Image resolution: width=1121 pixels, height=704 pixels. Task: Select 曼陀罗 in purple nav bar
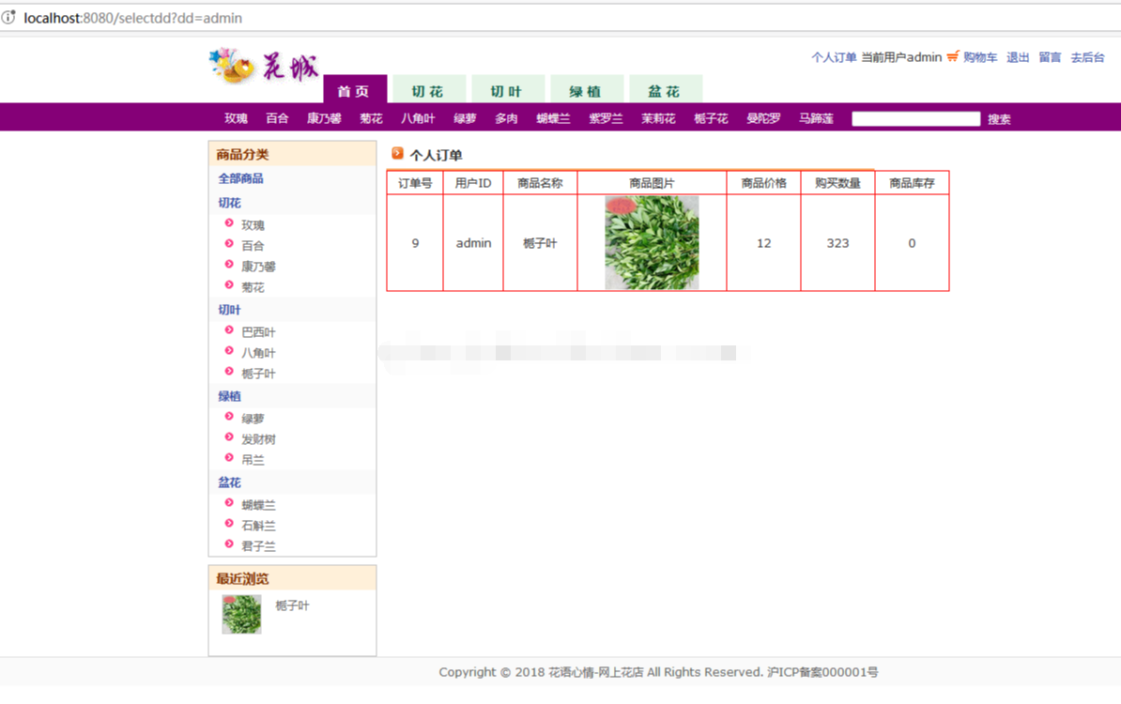[763, 118]
